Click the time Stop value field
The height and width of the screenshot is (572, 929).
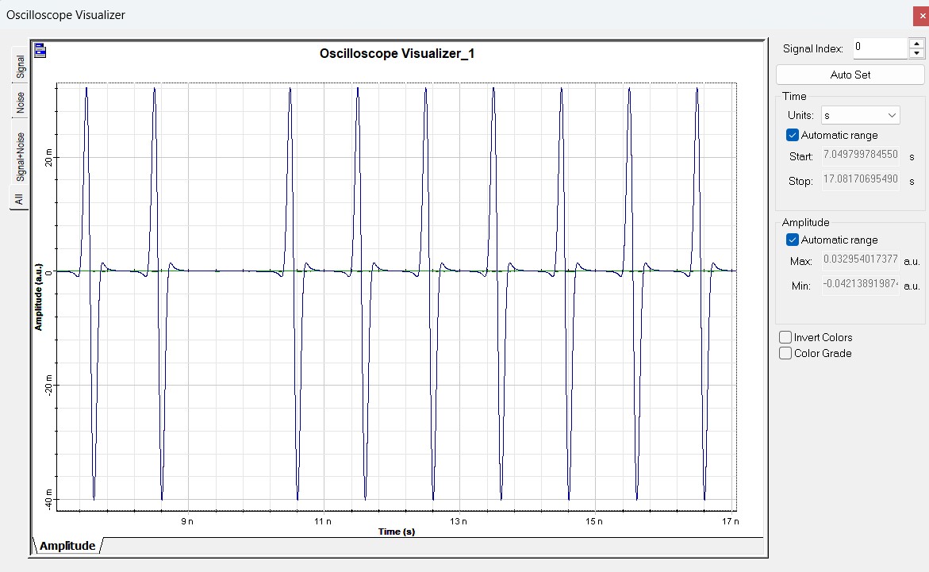tap(860, 180)
